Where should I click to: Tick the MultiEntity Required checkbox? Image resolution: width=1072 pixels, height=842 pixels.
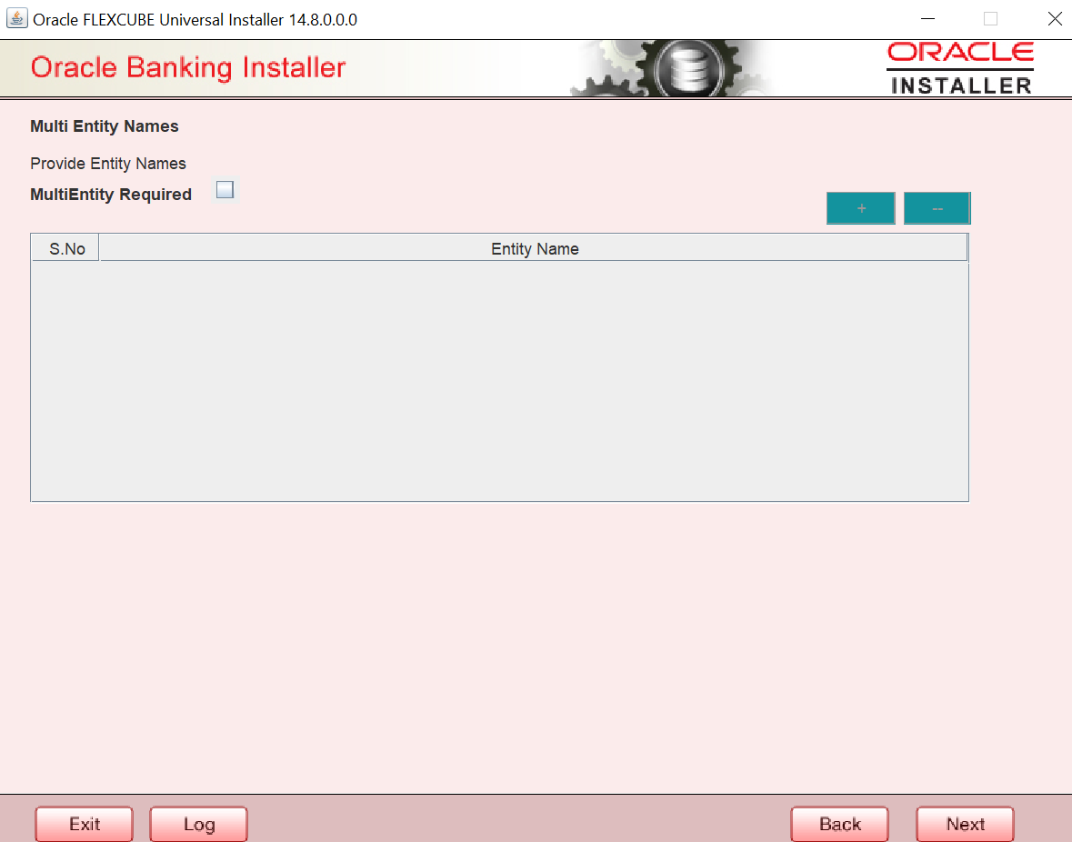click(x=225, y=190)
